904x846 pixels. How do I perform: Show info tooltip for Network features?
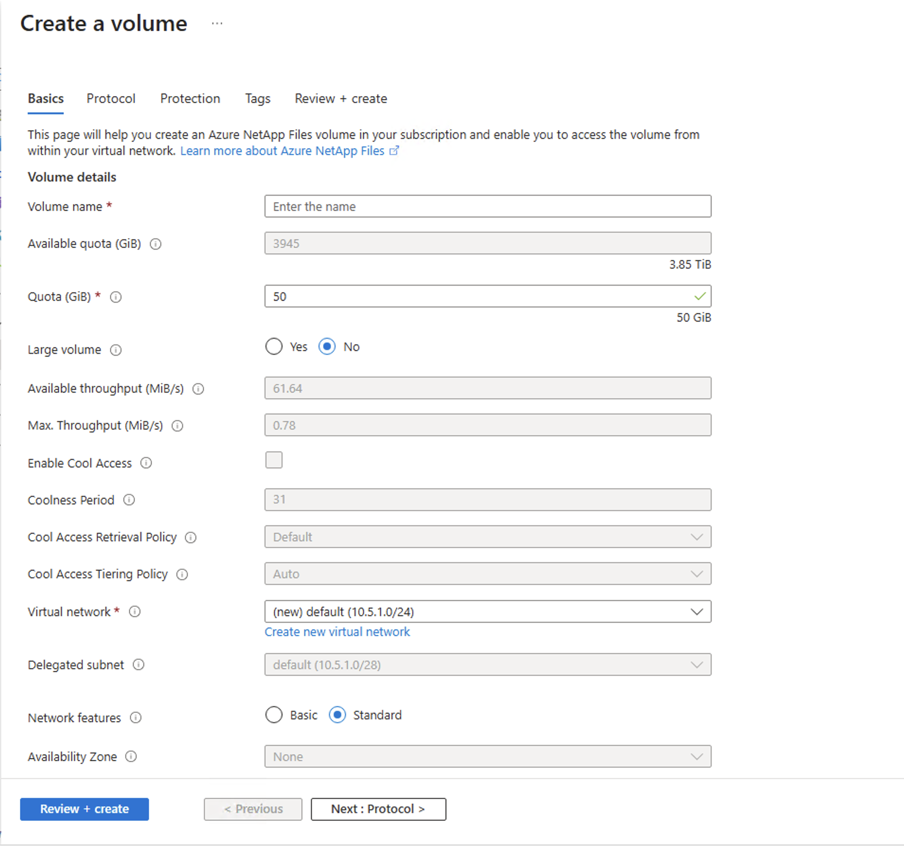coord(136,718)
